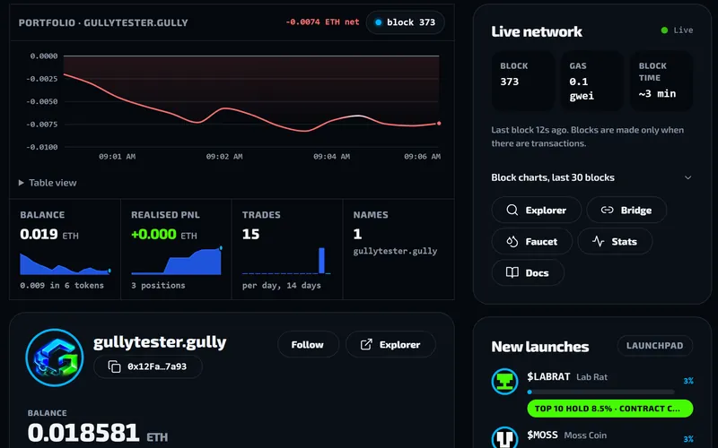The image size is (718, 448).
Task: Click the 15 trades count
Action: coord(251,234)
